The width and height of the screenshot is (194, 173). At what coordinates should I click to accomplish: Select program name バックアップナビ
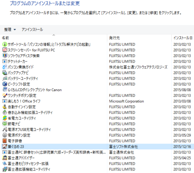pos(18,73)
